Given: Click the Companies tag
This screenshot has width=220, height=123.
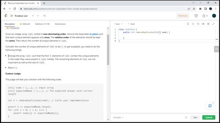Looking at the screenshot, I should (x=13, y=28).
